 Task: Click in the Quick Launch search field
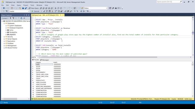168,2
